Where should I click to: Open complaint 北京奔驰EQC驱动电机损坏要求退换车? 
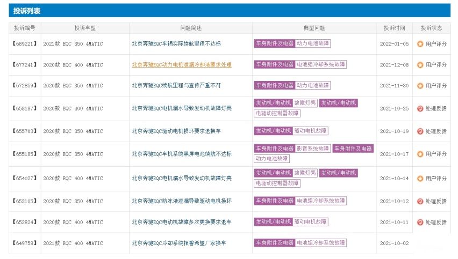[x=176, y=131]
